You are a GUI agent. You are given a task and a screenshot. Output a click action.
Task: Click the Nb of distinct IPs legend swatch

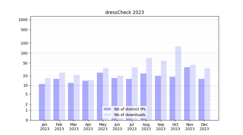pyautogui.click(x=107, y=109)
